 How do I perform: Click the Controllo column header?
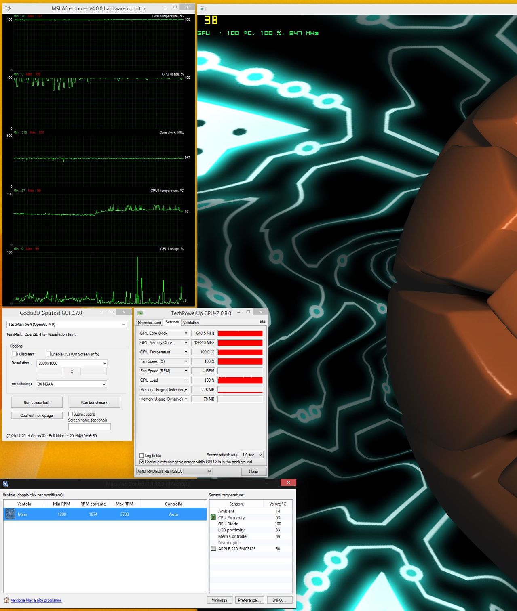(x=173, y=504)
